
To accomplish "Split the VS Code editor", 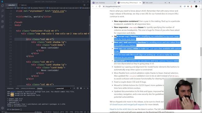I will point(84,5).
